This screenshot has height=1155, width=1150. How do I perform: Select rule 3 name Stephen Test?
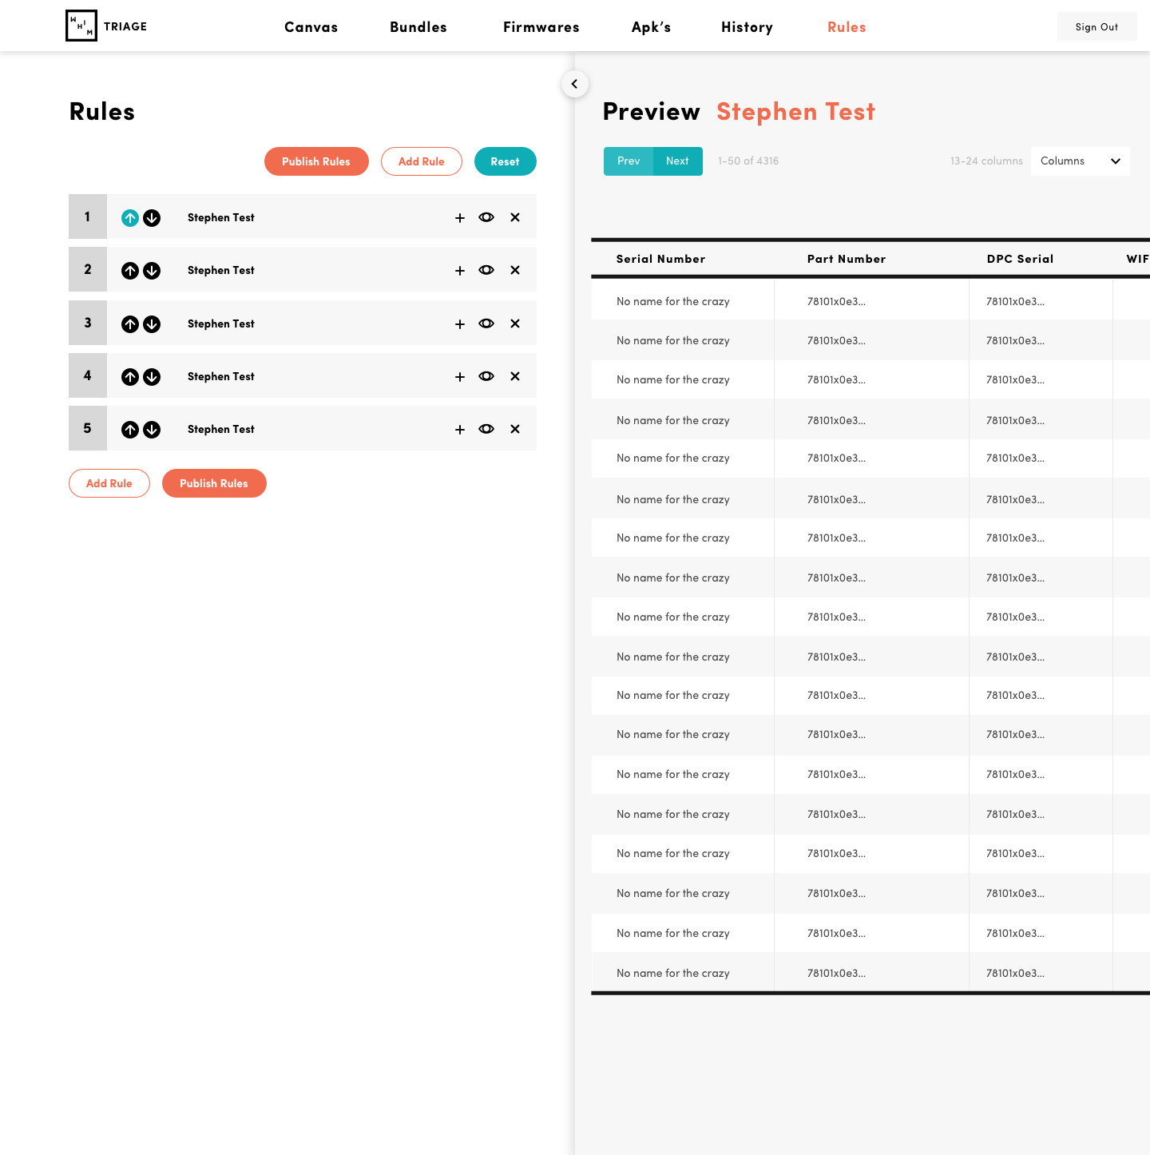pos(221,323)
